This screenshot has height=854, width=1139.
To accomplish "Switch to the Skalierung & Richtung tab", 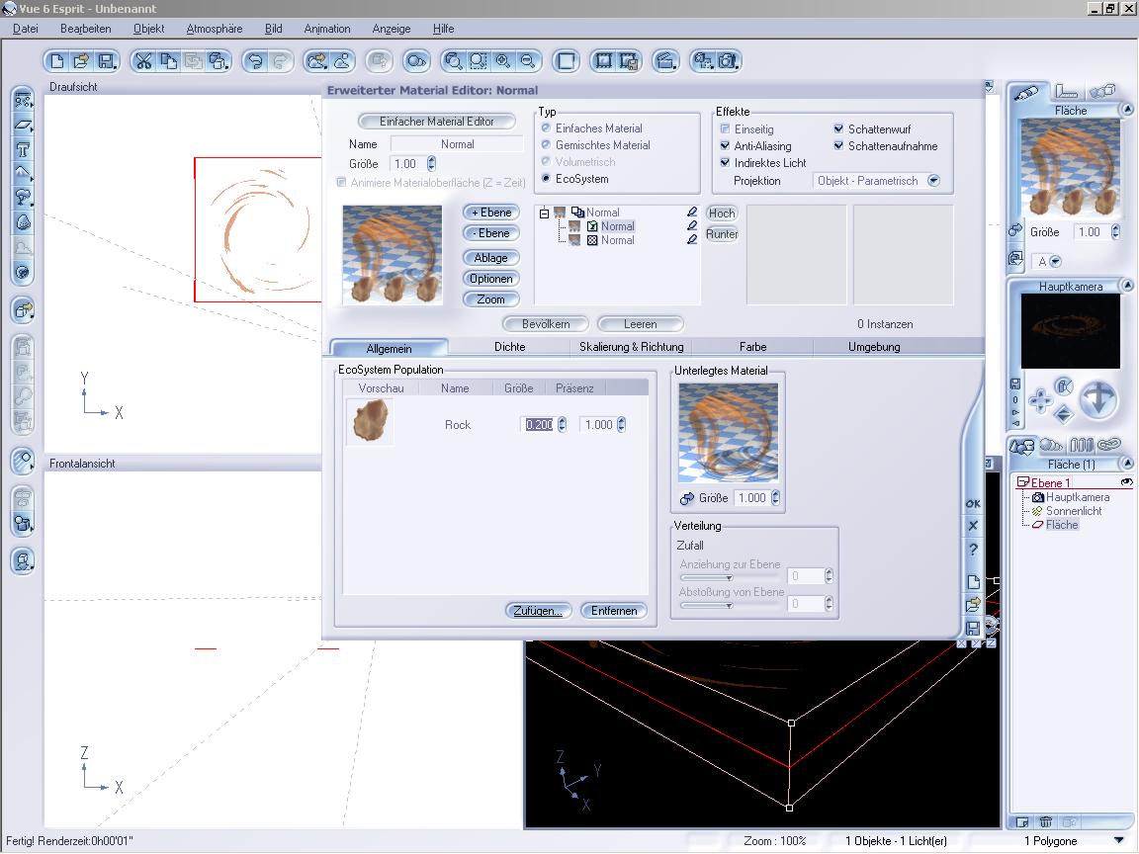I will coord(631,346).
